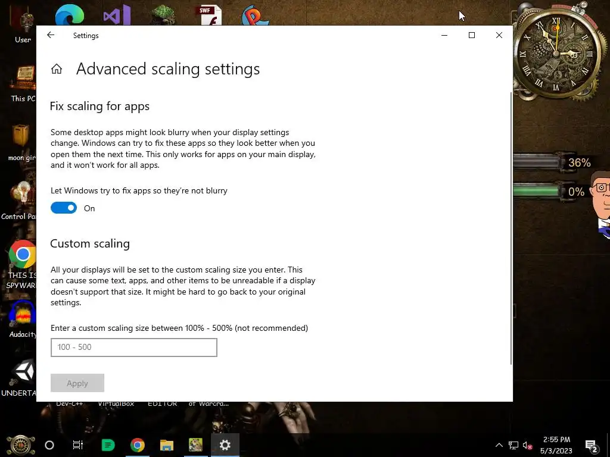Viewport: 610px width, 457px height.
Task: Open File Explorer from the taskbar
Action: tap(167, 445)
